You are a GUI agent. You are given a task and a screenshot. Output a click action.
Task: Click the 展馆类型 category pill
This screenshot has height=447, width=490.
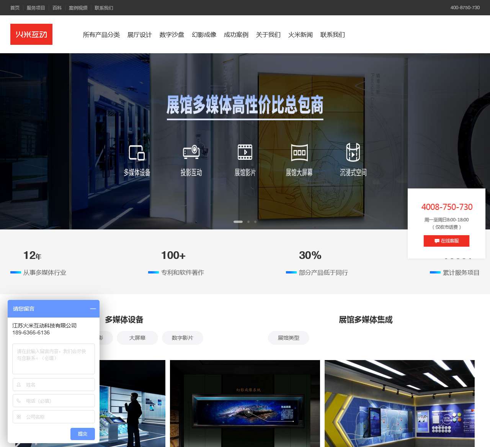pos(289,338)
